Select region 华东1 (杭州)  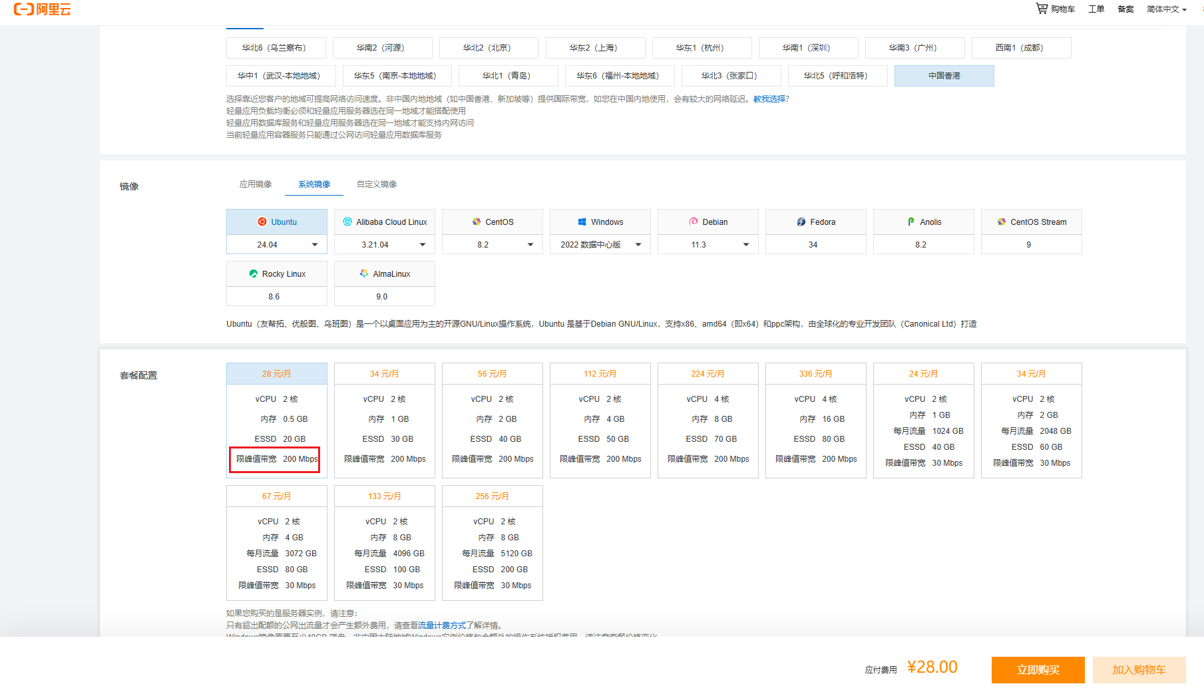(x=702, y=48)
